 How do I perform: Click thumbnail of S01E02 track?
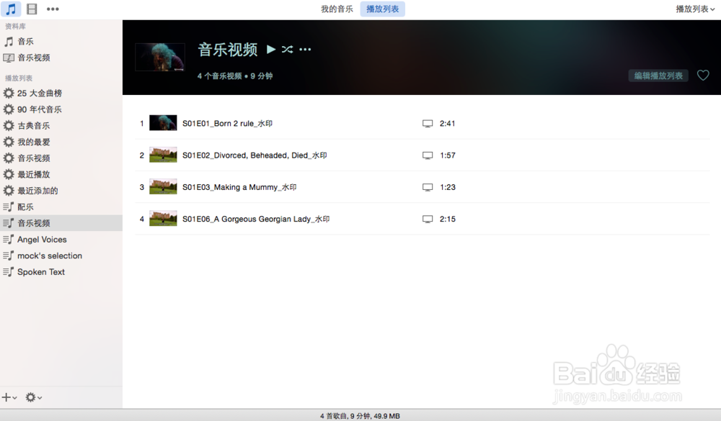(x=163, y=155)
